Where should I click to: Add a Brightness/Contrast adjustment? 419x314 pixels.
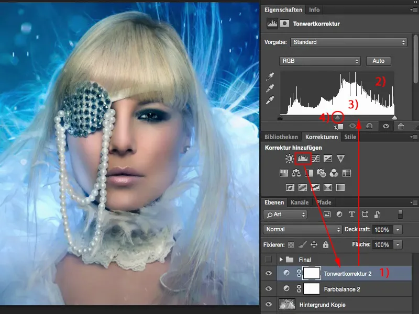pyautogui.click(x=290, y=159)
